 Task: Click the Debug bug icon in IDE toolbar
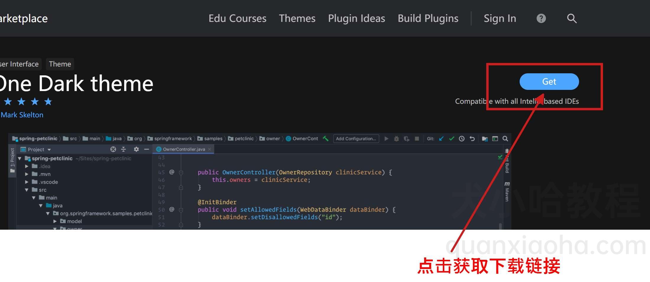click(396, 139)
